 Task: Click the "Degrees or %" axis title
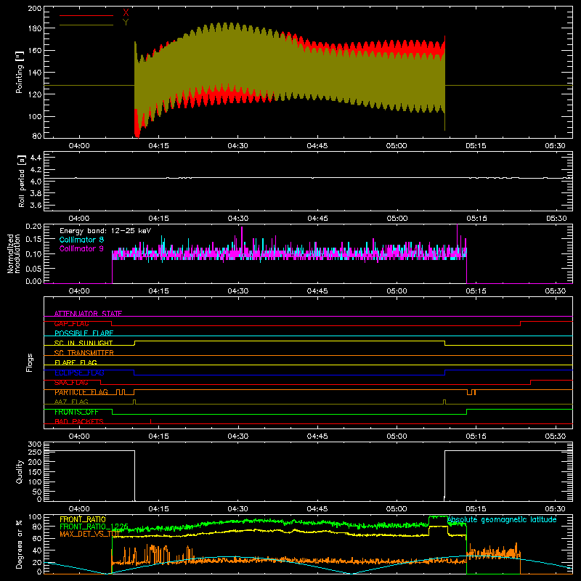pos(20,544)
